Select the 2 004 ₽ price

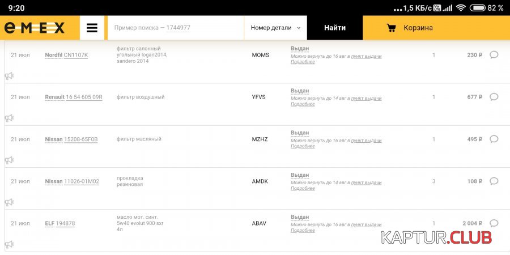[x=472, y=223]
